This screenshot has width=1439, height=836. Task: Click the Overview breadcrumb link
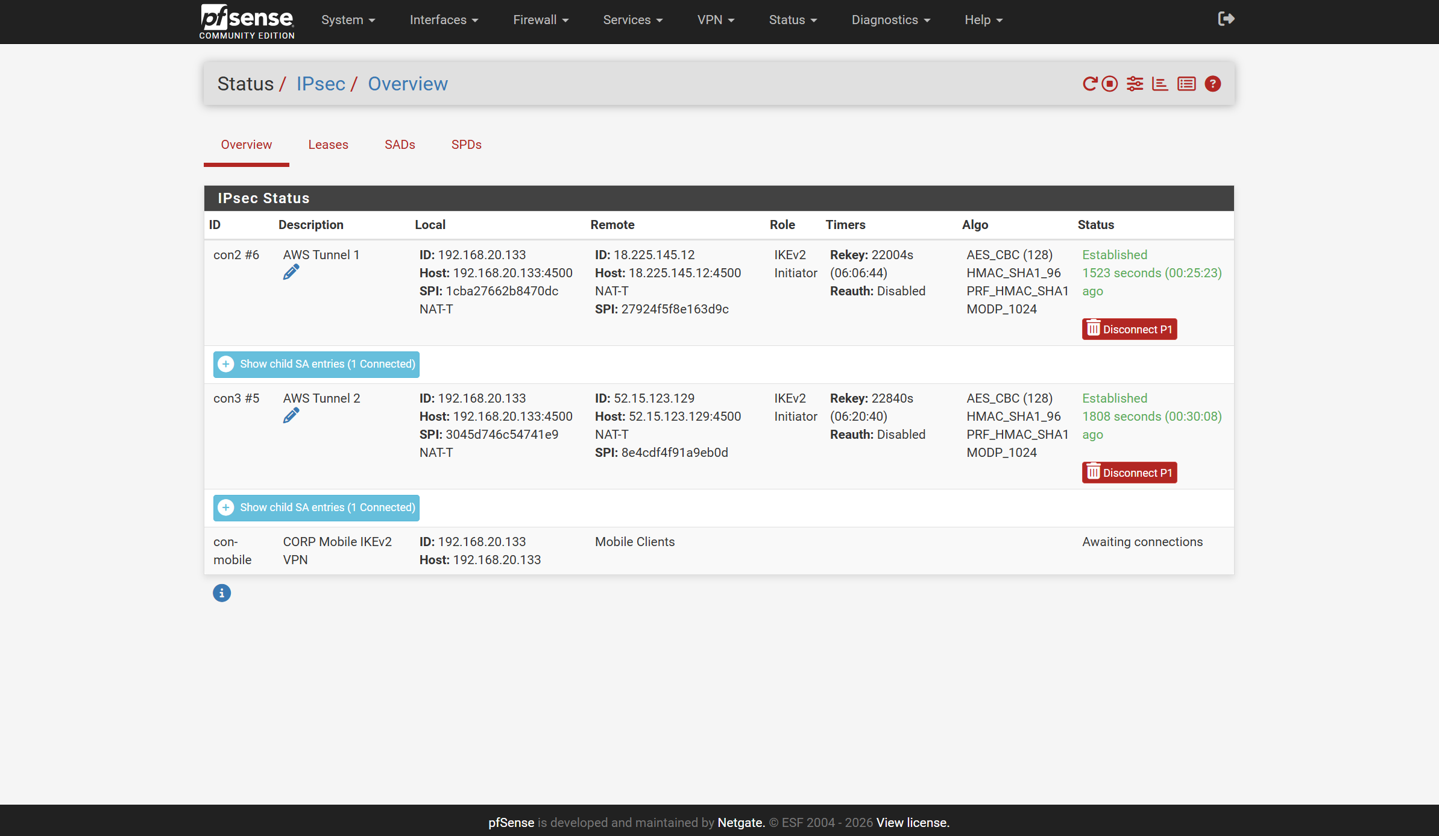point(408,84)
